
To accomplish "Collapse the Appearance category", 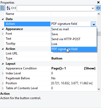I will 3,29.
